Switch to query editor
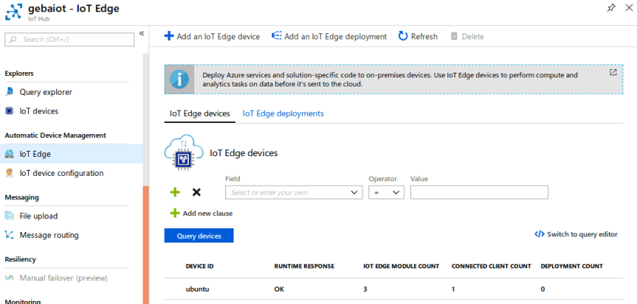This screenshot has width=637, height=304. tap(576, 234)
